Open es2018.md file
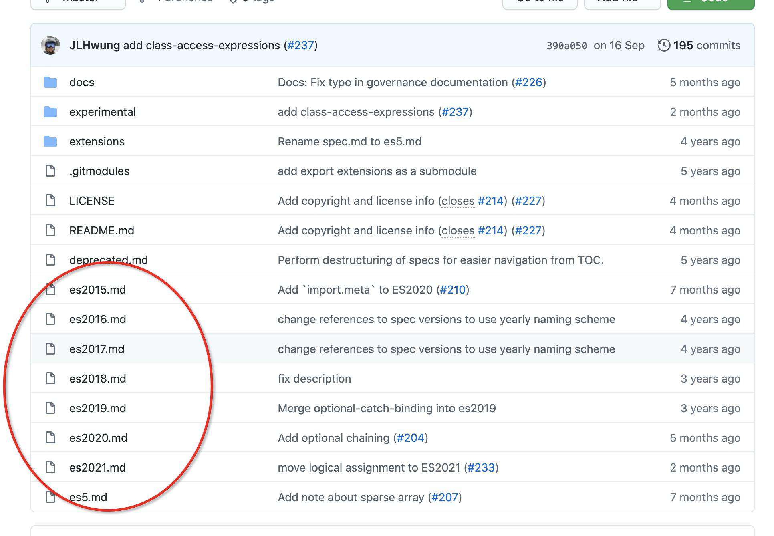The width and height of the screenshot is (774, 536). click(98, 379)
